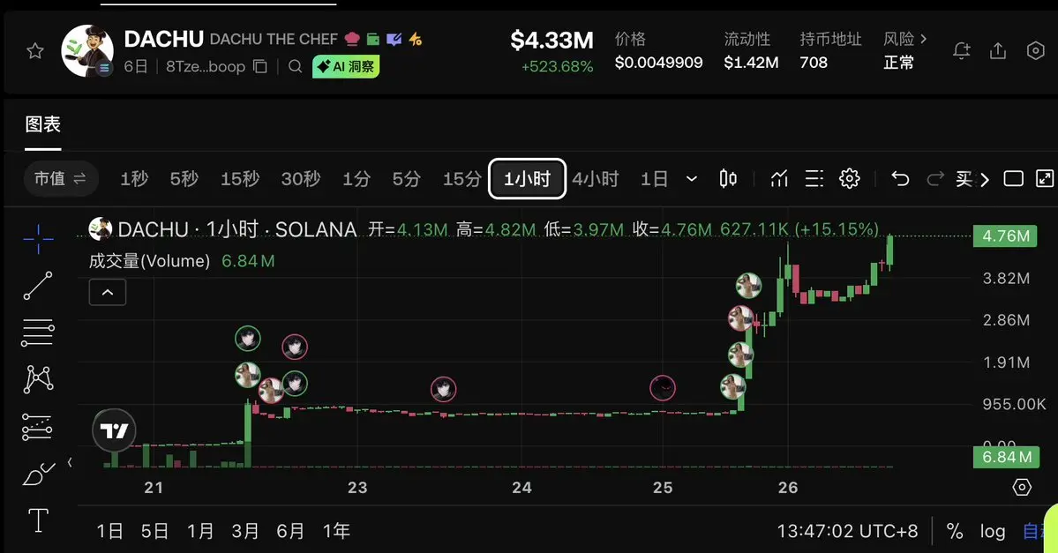This screenshot has height=553, width=1058.
Task: Open chart templates list icon
Action: pos(814,179)
